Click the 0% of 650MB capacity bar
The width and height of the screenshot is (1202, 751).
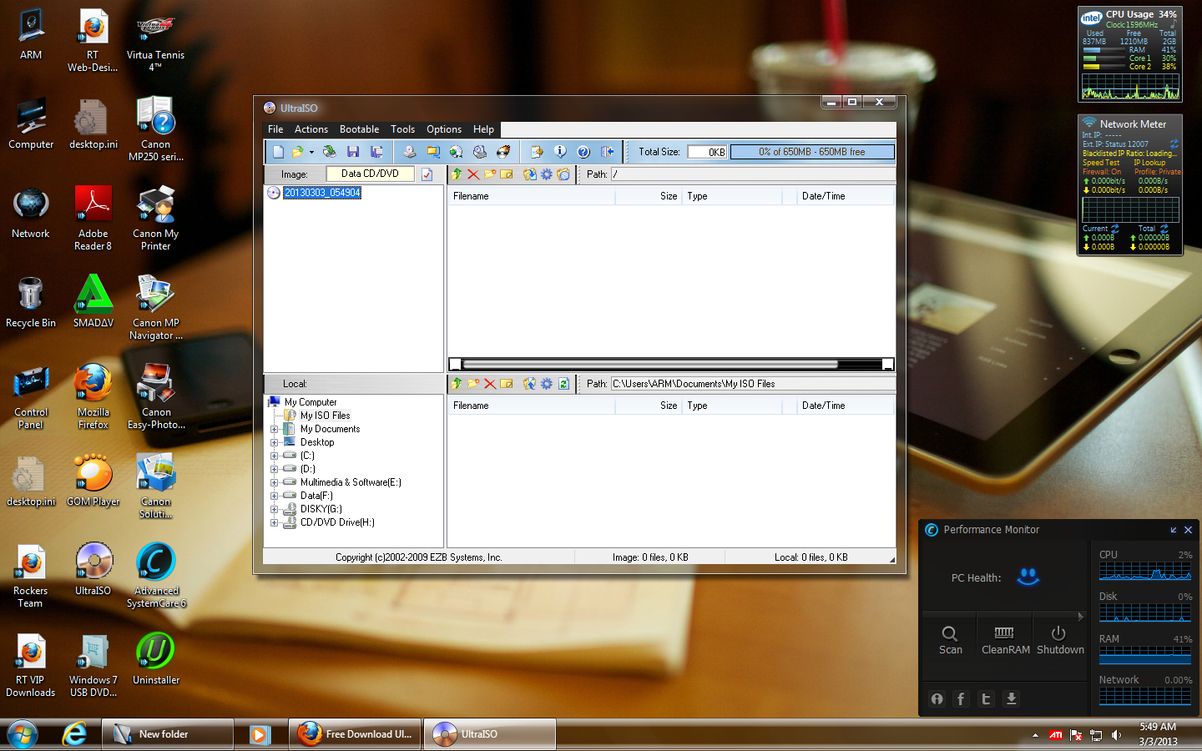[x=812, y=152]
